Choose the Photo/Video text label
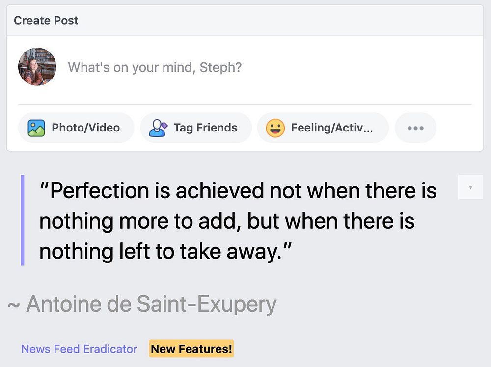 [86, 128]
